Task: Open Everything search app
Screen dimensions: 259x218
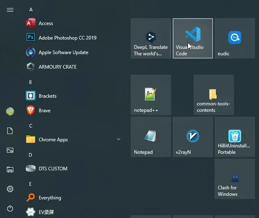Action: tap(73, 198)
